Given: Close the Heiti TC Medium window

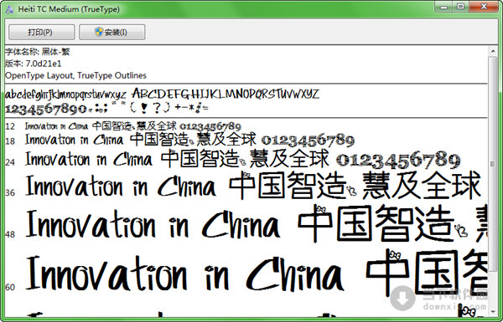Looking at the screenshot, I should [x=484, y=7].
